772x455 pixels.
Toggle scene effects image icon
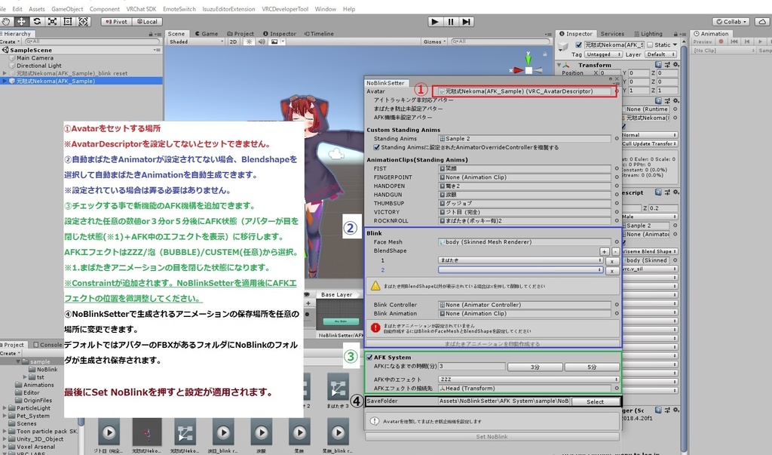[x=274, y=42]
